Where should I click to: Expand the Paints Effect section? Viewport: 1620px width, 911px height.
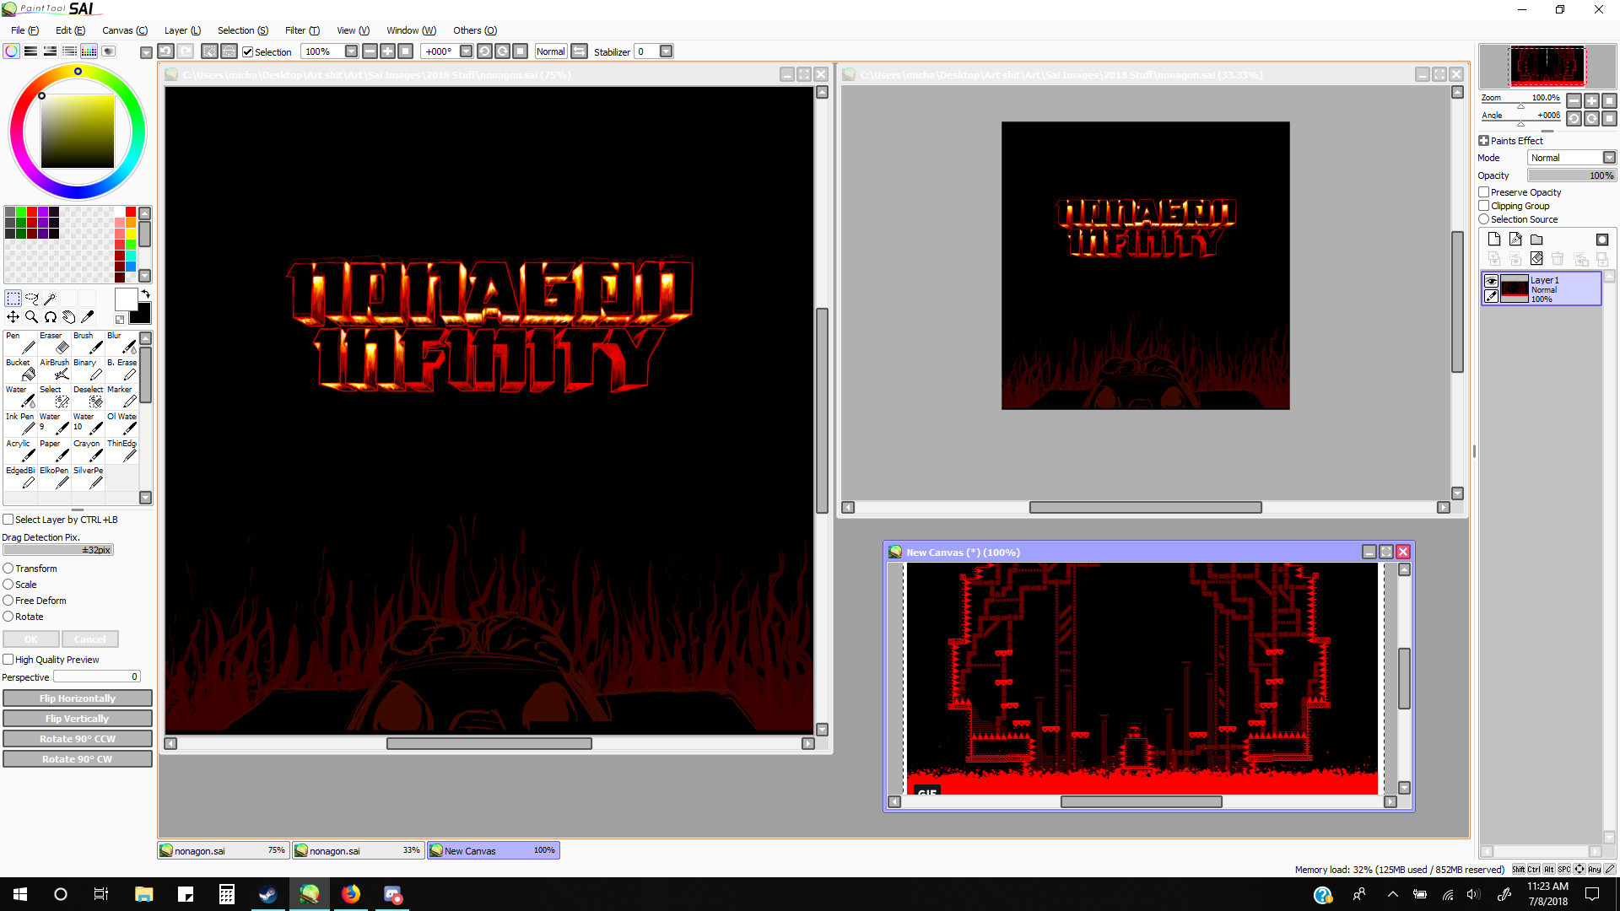tap(1484, 141)
